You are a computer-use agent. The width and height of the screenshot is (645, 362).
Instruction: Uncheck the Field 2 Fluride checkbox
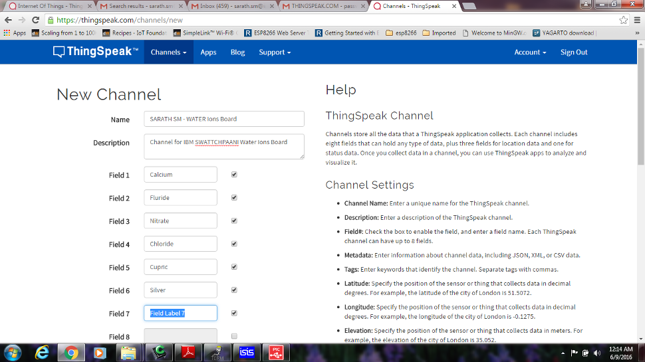pos(234,198)
